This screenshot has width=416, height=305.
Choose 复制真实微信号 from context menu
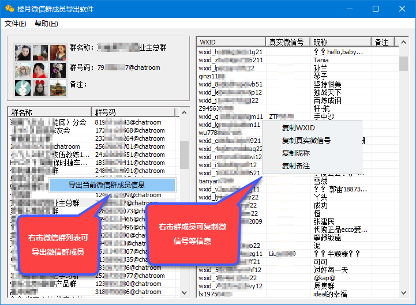306,141
